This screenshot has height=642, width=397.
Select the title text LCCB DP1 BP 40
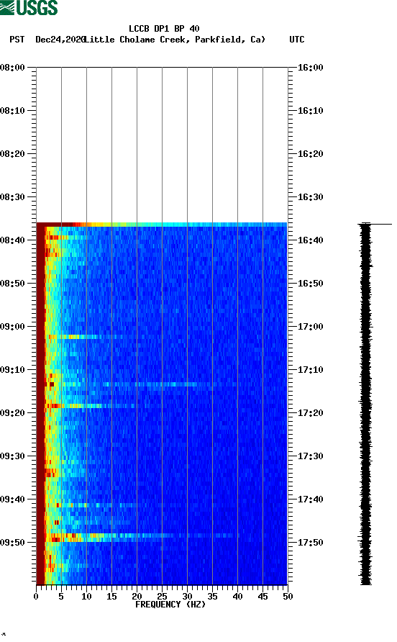(164, 29)
